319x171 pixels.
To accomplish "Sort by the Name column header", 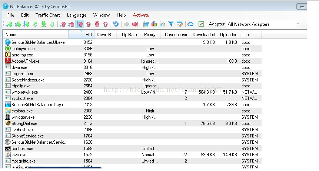I will tap(36, 35).
